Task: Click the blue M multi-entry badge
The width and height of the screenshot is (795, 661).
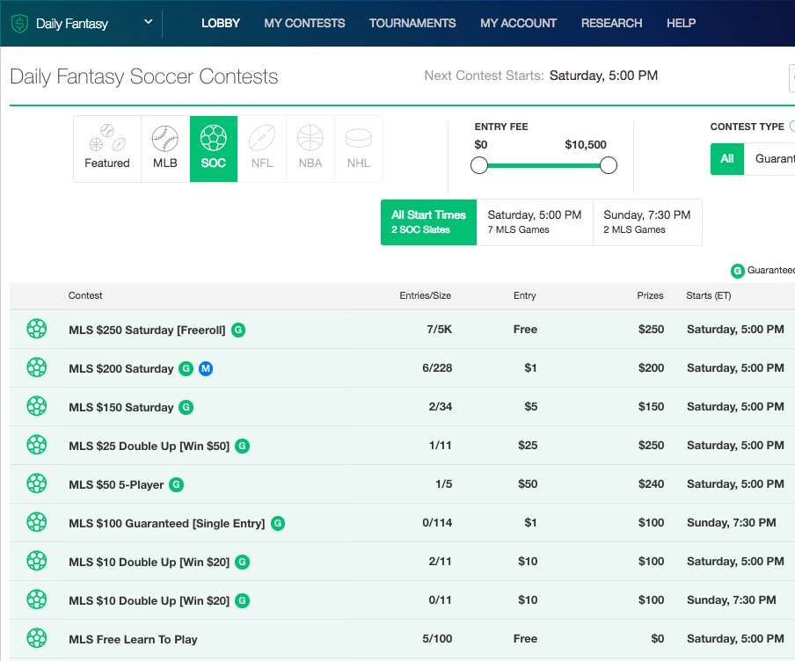Action: [205, 368]
